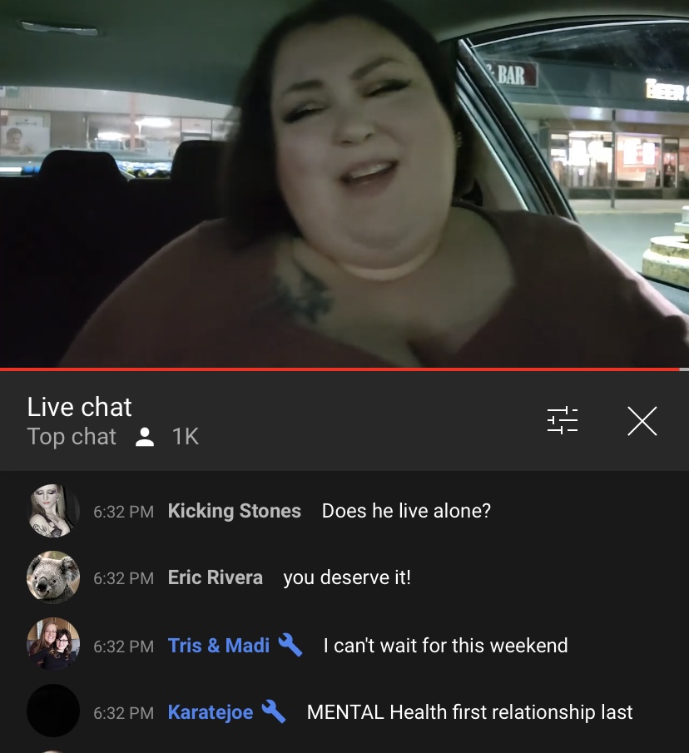Viewport: 689px width, 753px height.
Task: Switch chat mode via Top chat label
Action: tap(72, 437)
